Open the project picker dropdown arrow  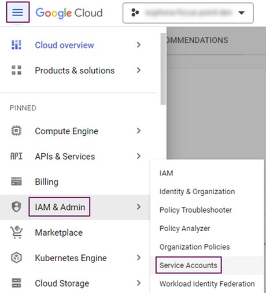[x=241, y=13]
